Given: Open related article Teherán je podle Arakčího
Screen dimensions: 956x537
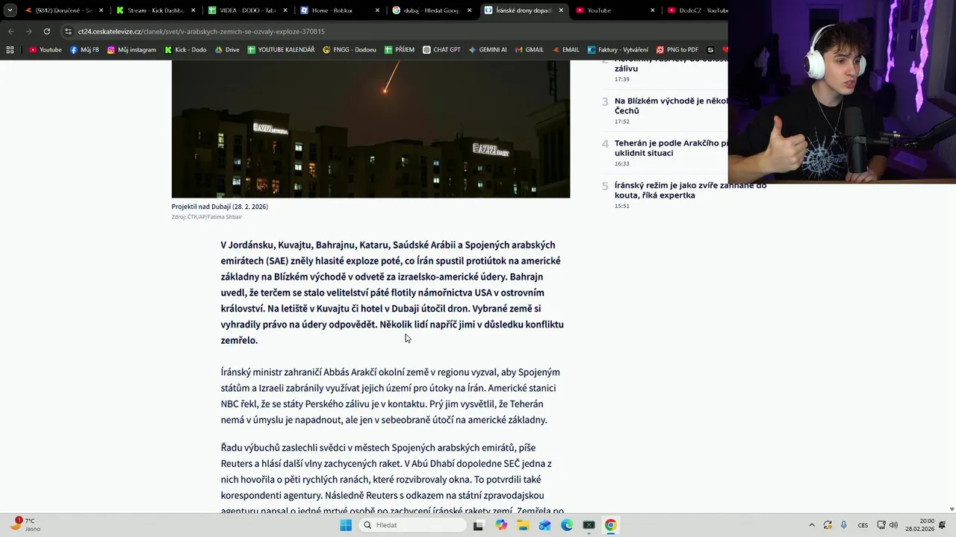Looking at the screenshot, I should point(671,148).
